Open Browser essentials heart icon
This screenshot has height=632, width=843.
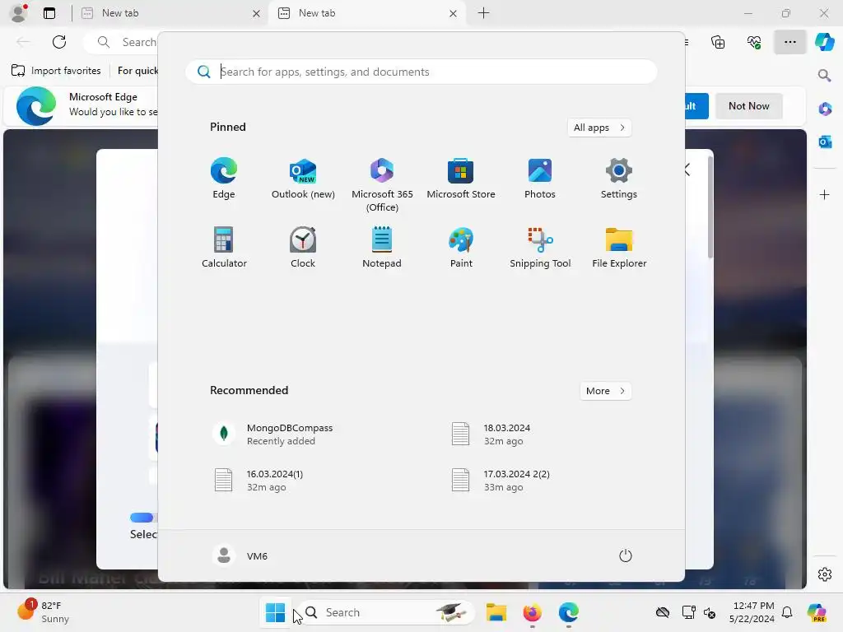click(x=754, y=42)
